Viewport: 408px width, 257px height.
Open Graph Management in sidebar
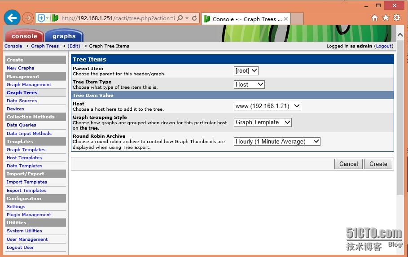tap(29, 84)
